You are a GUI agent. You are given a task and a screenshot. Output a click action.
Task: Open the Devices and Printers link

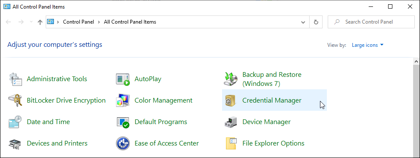click(57, 143)
